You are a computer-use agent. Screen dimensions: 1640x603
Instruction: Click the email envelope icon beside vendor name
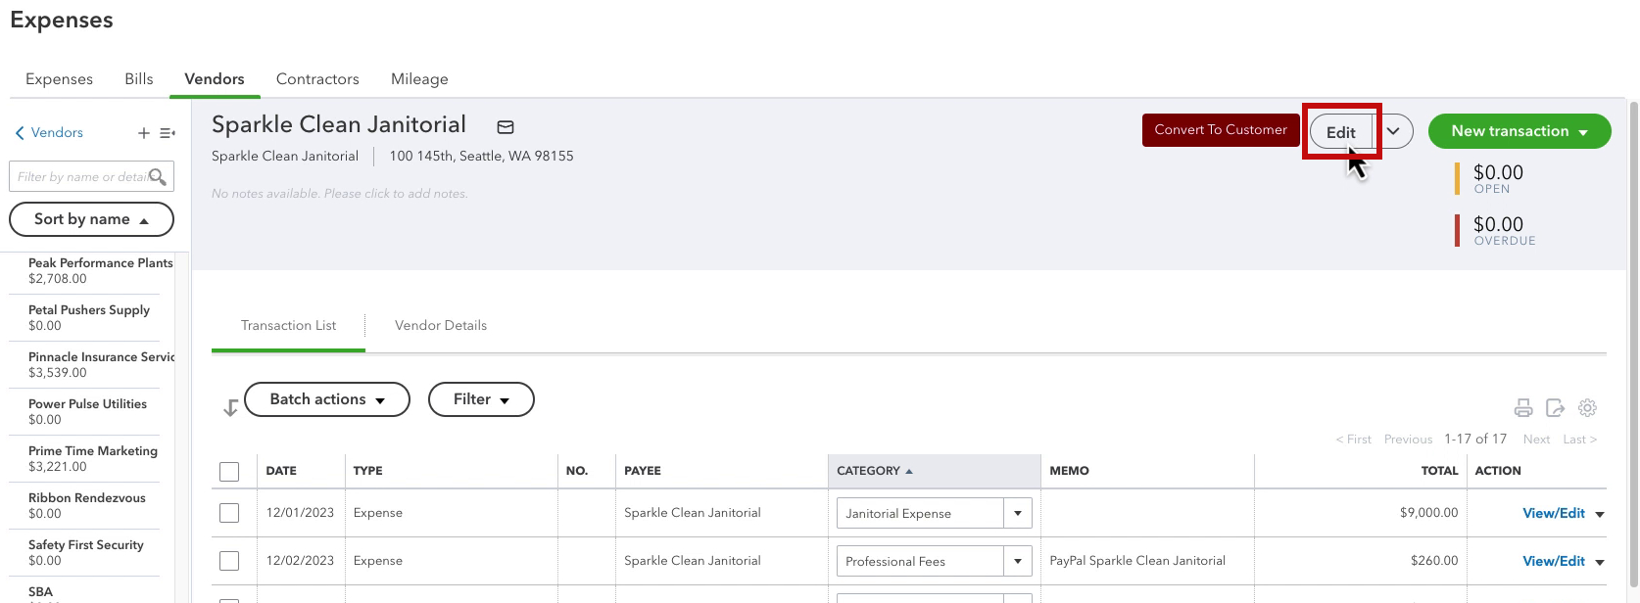click(x=506, y=127)
